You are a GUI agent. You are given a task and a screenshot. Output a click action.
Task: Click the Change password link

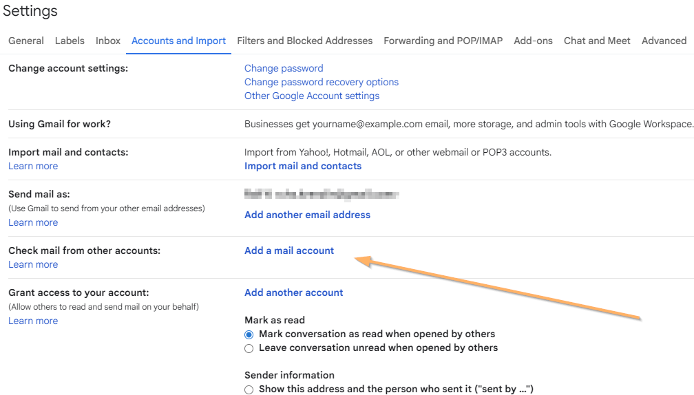point(284,68)
